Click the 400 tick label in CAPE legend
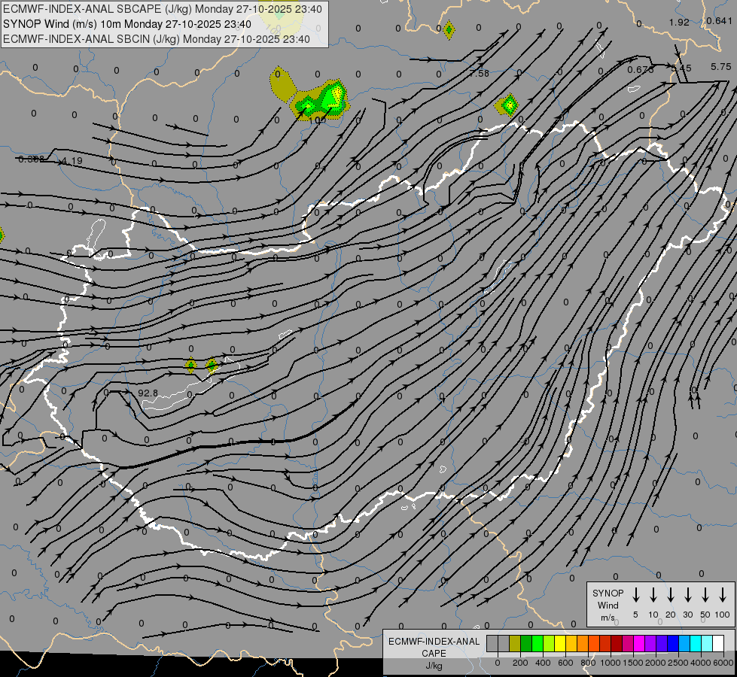The width and height of the screenshot is (737, 677). tap(543, 663)
